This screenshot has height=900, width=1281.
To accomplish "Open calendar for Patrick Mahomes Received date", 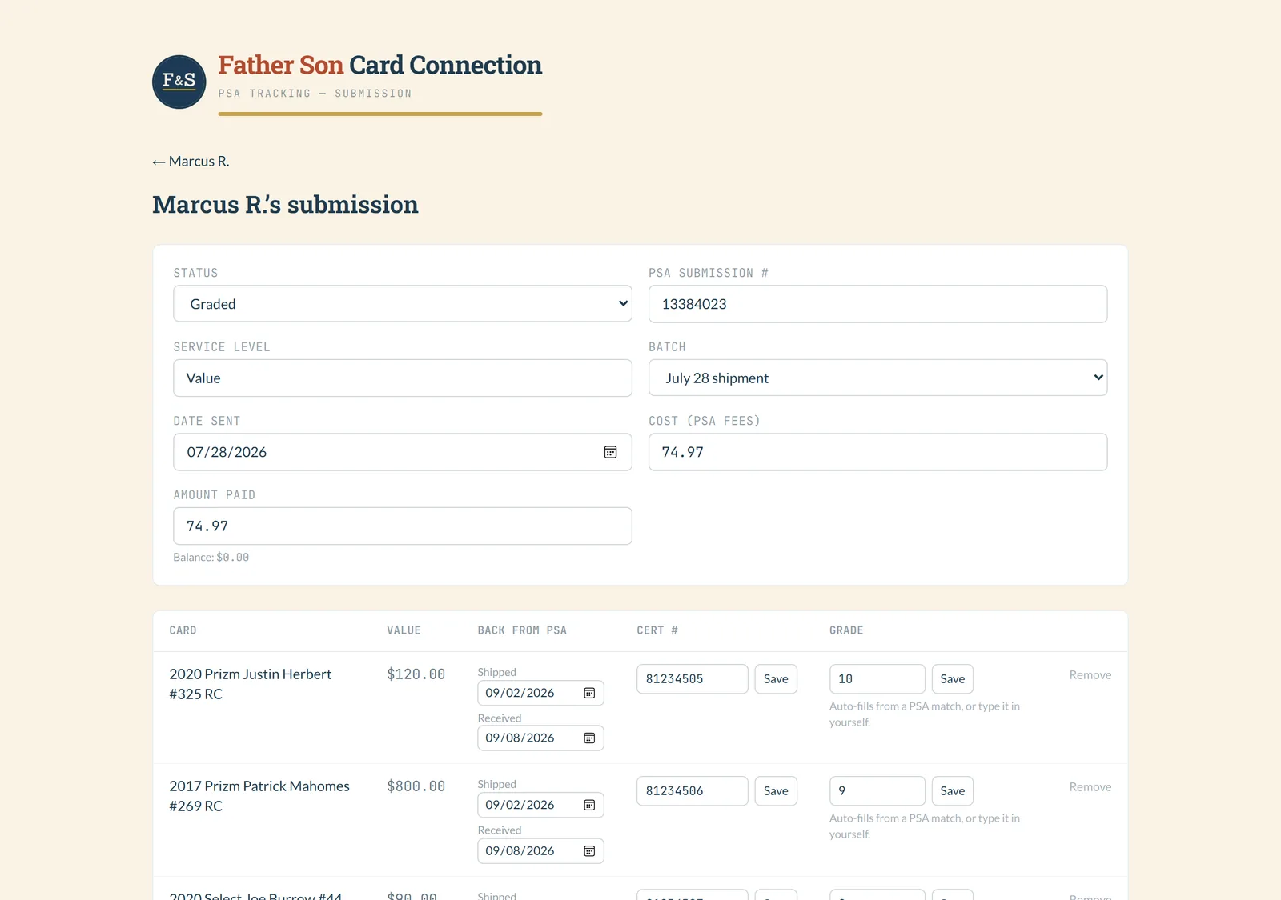I will point(589,850).
